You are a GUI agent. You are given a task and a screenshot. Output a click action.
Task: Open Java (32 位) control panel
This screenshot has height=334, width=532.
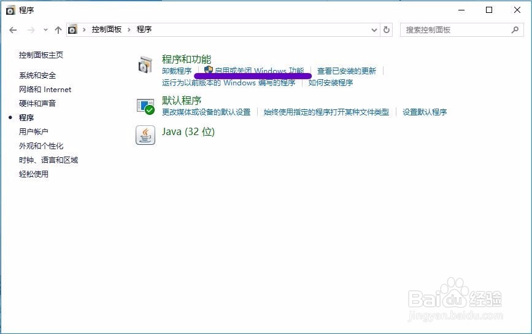pos(188,132)
